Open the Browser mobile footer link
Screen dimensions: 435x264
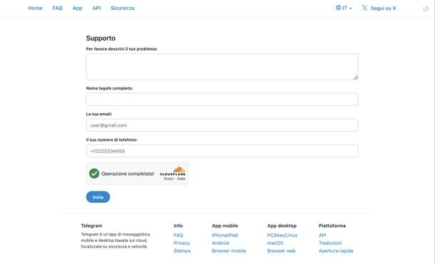[229, 250]
